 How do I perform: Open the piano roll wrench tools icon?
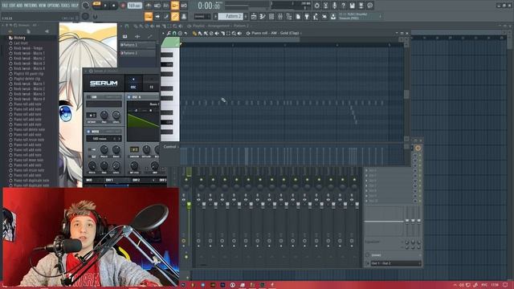tap(169, 33)
